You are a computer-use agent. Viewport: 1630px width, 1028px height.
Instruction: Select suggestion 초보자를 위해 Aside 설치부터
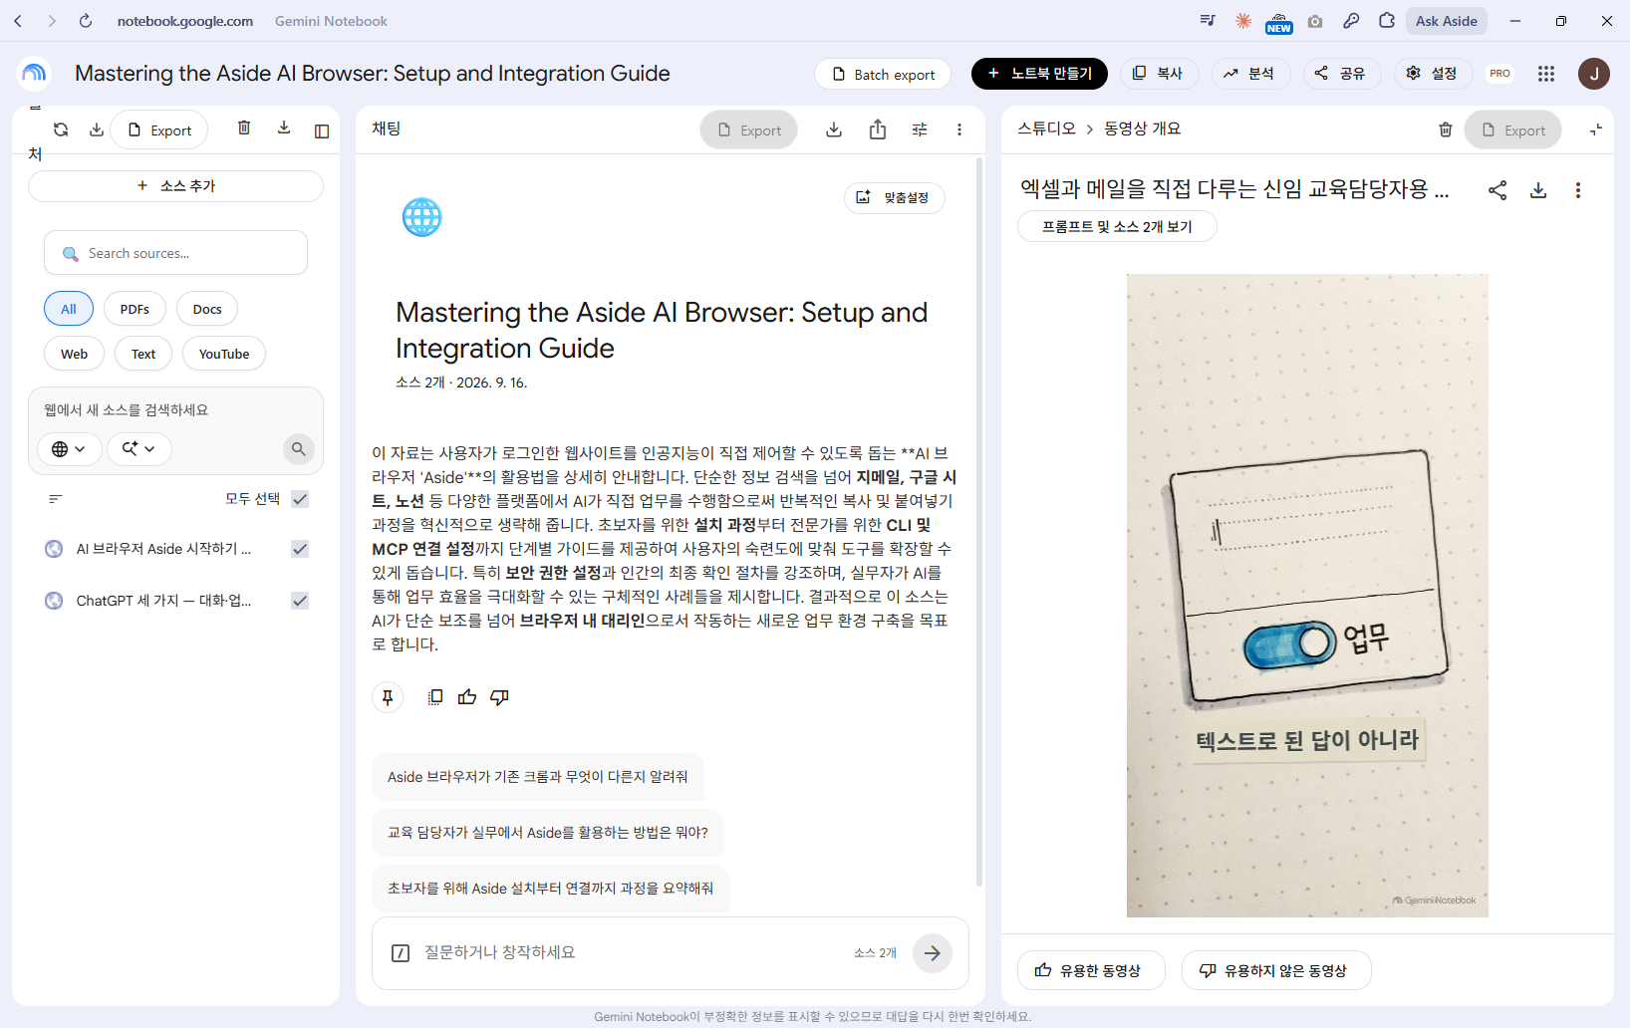[550, 889]
